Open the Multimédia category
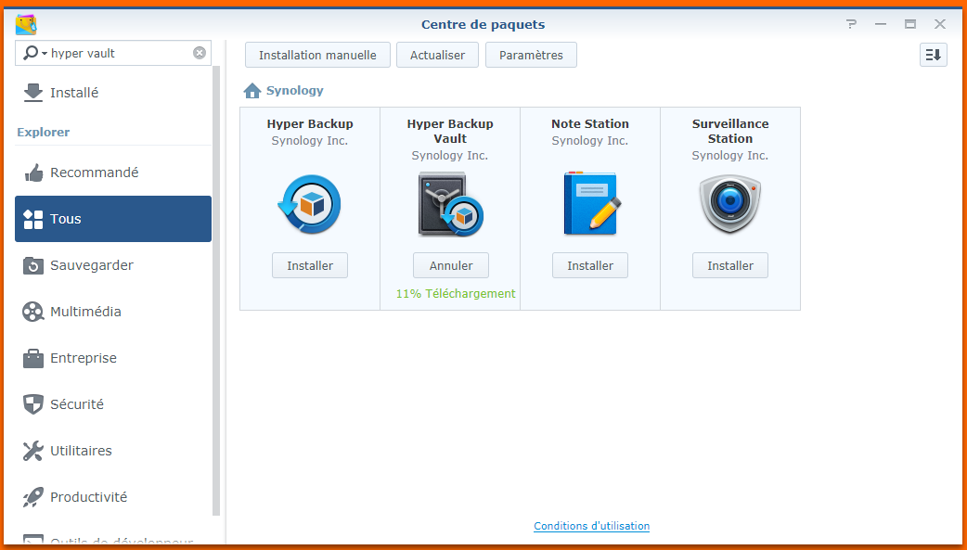967x550 pixels. click(85, 312)
